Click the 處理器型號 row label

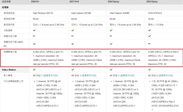(x=9, y=13)
